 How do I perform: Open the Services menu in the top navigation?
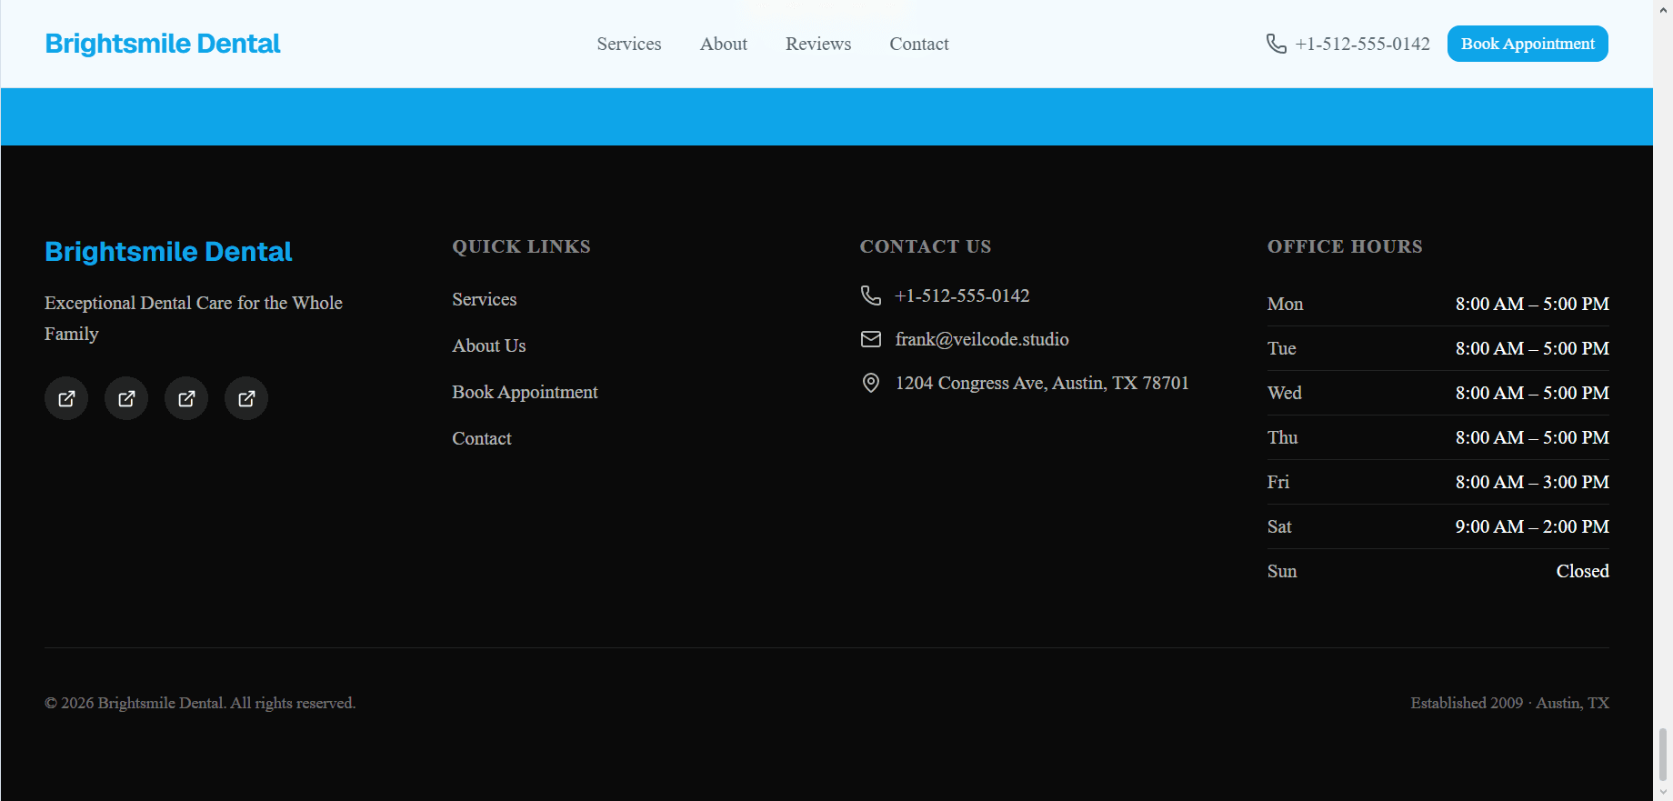[x=629, y=44]
